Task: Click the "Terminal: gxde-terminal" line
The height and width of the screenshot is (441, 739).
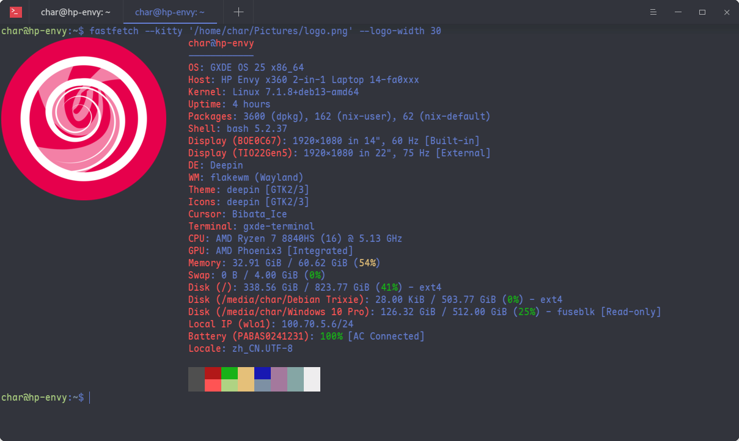Action: coord(251,227)
